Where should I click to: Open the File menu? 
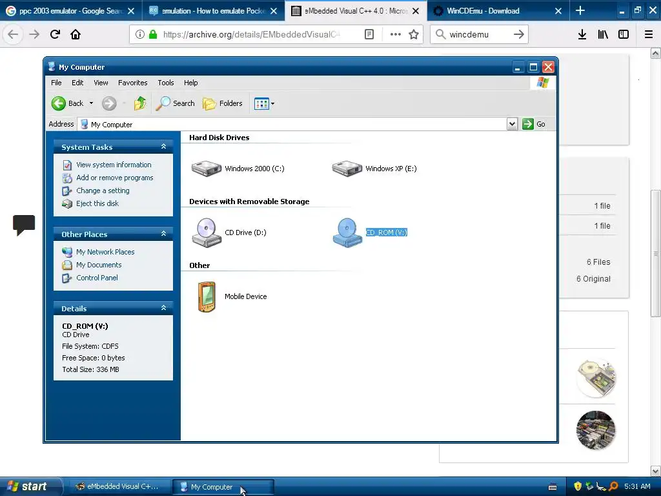56,83
